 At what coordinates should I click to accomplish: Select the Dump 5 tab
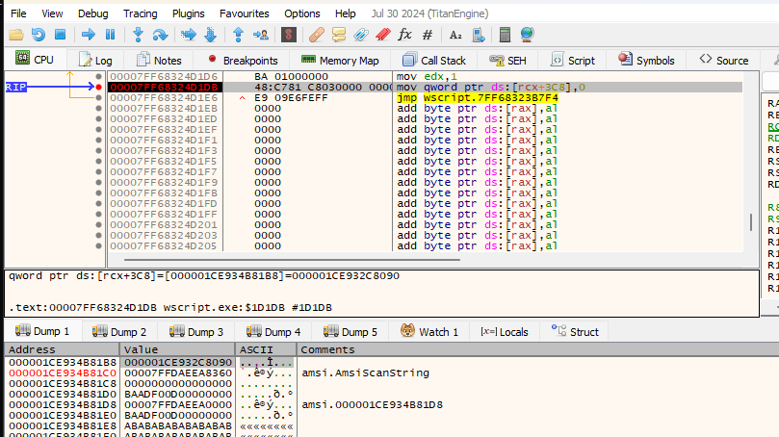pyautogui.click(x=351, y=332)
